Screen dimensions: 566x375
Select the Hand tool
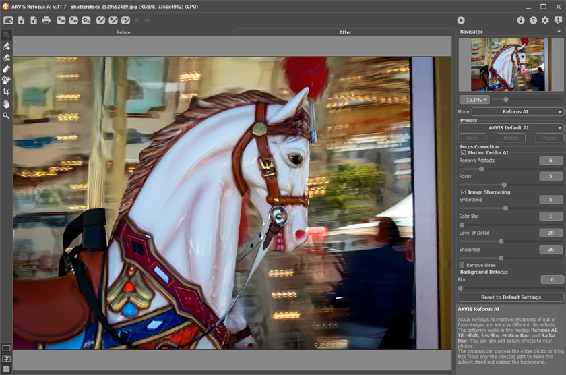coord(6,105)
